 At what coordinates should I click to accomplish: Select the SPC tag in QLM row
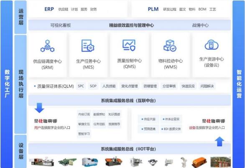tap(81, 86)
